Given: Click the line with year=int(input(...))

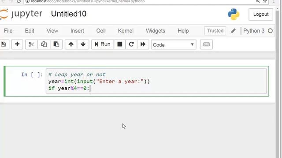Looking at the screenshot, I should point(99,82).
